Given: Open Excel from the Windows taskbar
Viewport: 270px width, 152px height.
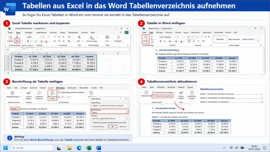Looking at the screenshot, I should coord(89,148).
